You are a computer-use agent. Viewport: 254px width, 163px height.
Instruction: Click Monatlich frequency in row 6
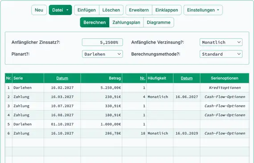click(160, 133)
